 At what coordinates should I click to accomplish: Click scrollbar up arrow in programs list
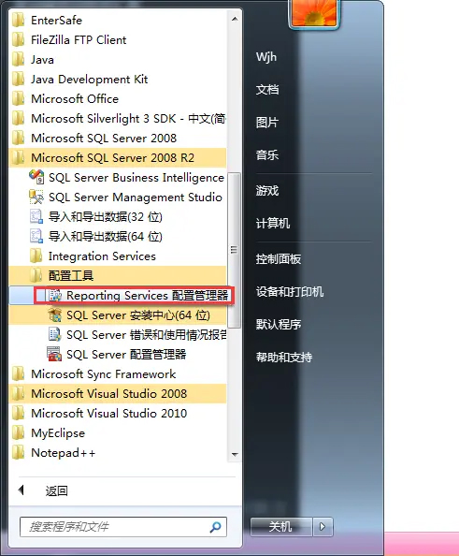[x=235, y=19]
